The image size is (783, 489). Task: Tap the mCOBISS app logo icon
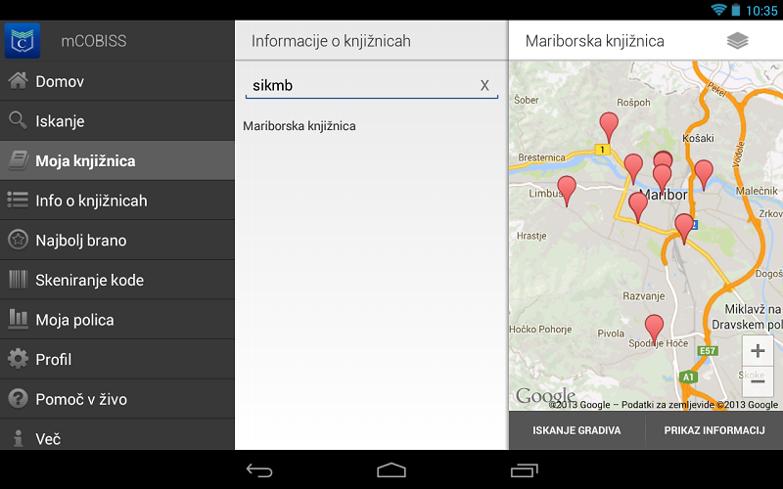[x=22, y=41]
